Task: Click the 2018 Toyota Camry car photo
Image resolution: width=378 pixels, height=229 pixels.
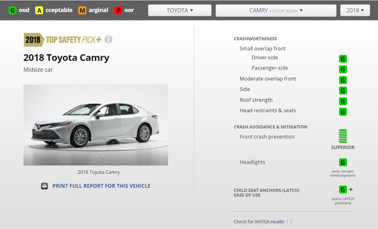Action: (x=96, y=125)
